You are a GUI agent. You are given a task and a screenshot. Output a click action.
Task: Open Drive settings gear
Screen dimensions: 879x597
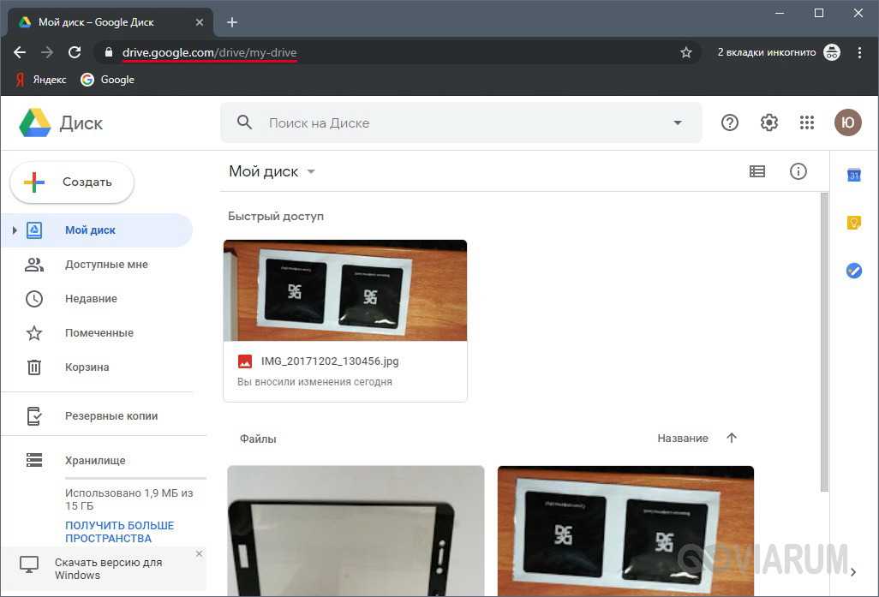click(768, 123)
